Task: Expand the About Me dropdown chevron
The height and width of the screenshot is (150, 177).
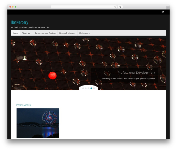Action: [32, 33]
